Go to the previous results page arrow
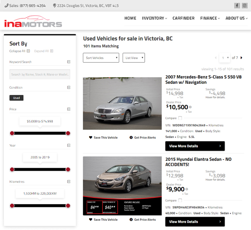 point(215,58)
